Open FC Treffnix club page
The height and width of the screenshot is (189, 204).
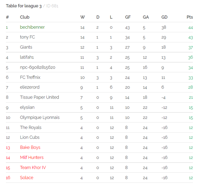[x=30, y=77]
